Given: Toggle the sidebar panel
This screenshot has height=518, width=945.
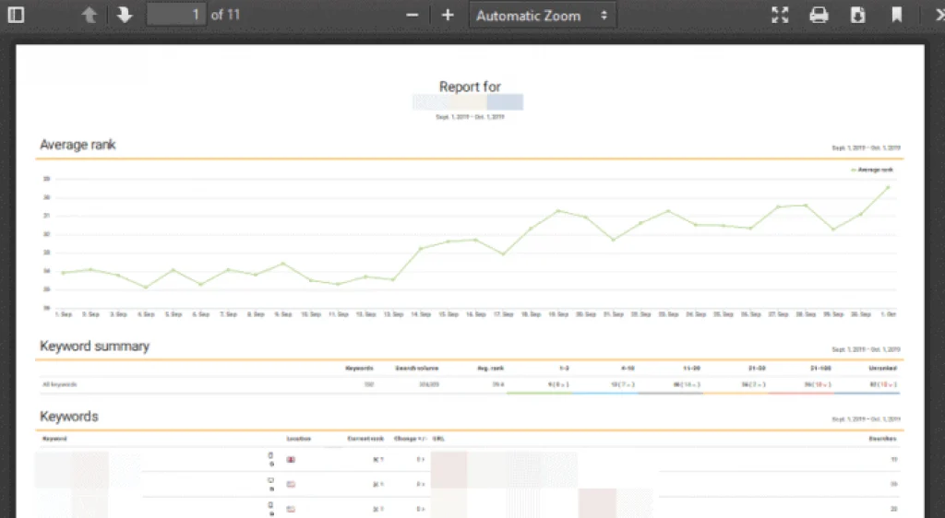Looking at the screenshot, I should point(16,15).
